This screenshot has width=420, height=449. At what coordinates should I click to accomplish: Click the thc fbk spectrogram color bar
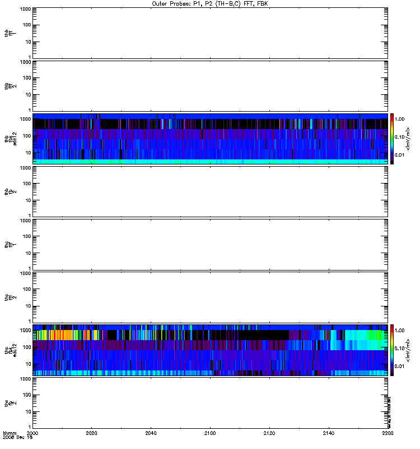click(392, 350)
